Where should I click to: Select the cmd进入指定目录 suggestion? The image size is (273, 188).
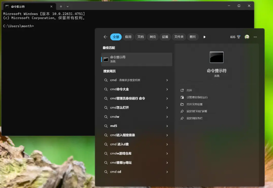click(x=137, y=135)
